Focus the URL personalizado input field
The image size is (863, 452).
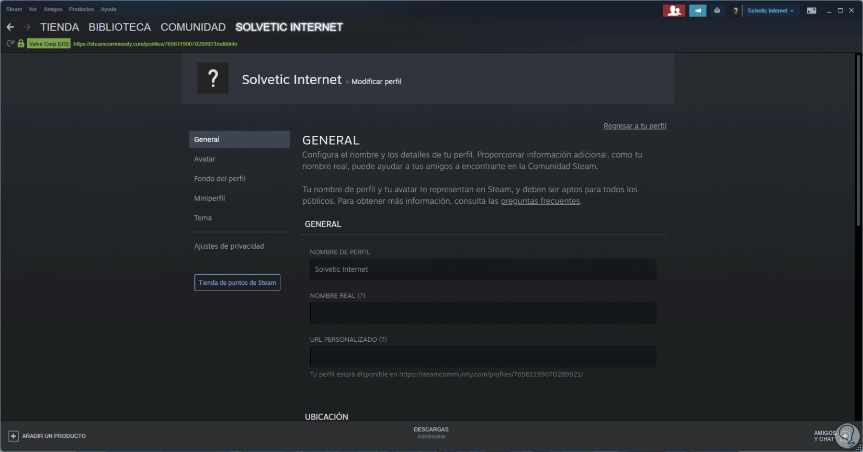[483, 357]
